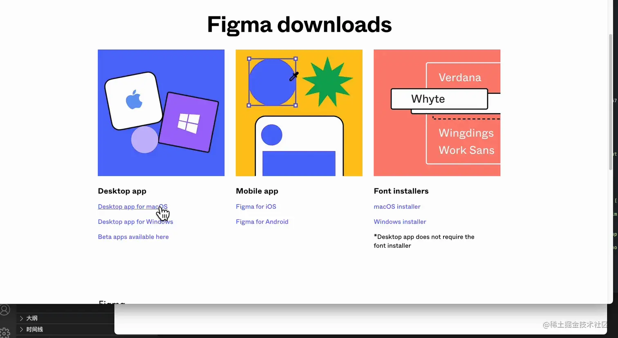Click the Font installers illustration thumbnail
The width and height of the screenshot is (618, 338).
[x=437, y=113]
